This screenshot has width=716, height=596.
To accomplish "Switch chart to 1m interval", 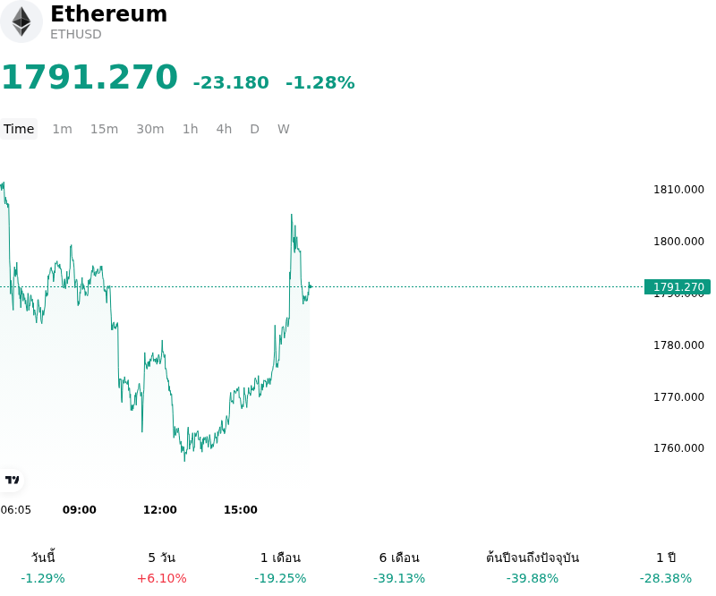I will click(x=62, y=129).
